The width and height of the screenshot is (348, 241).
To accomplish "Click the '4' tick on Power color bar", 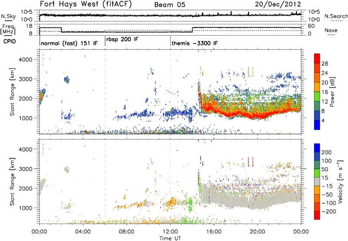I will tap(323, 120).
